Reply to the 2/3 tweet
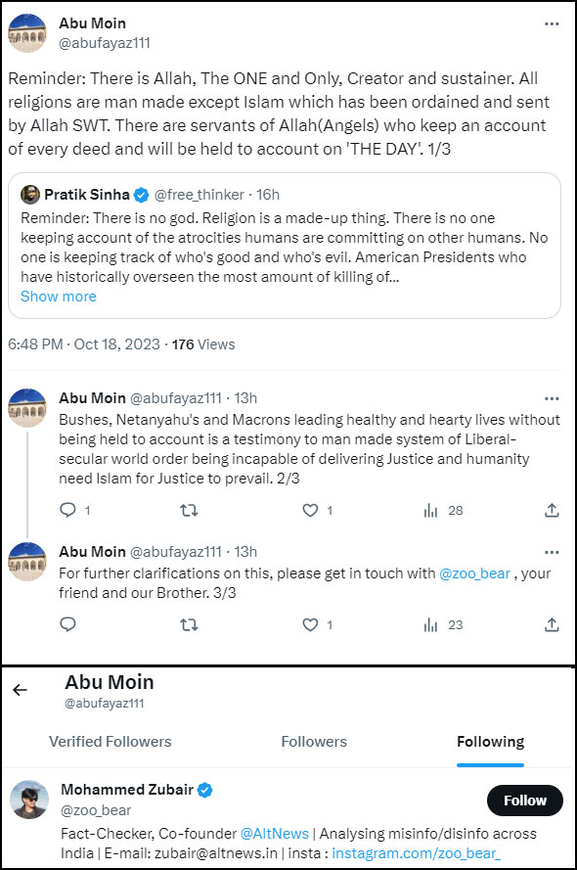 click(x=67, y=510)
